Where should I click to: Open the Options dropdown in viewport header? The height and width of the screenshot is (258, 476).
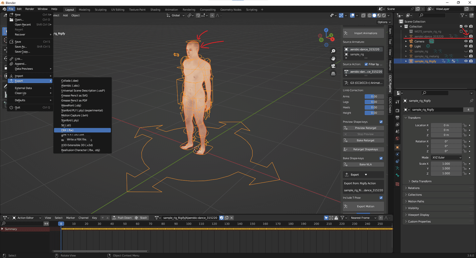pyautogui.click(x=384, y=22)
